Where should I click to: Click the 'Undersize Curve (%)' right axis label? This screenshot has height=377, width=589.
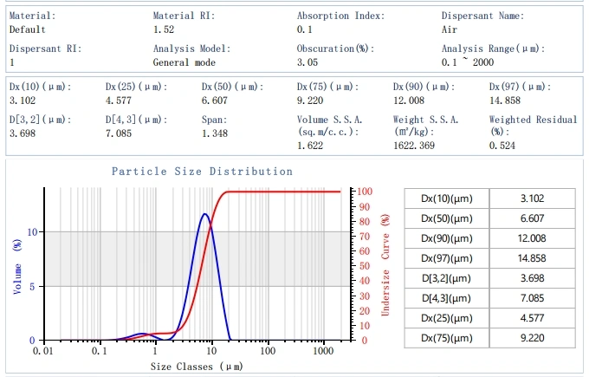pos(386,264)
